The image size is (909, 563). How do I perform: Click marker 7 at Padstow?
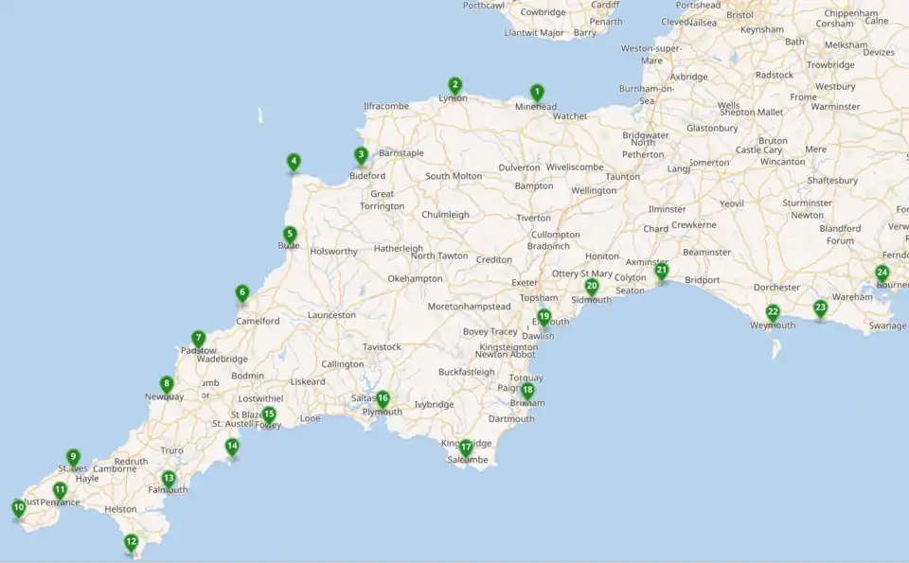(x=198, y=339)
